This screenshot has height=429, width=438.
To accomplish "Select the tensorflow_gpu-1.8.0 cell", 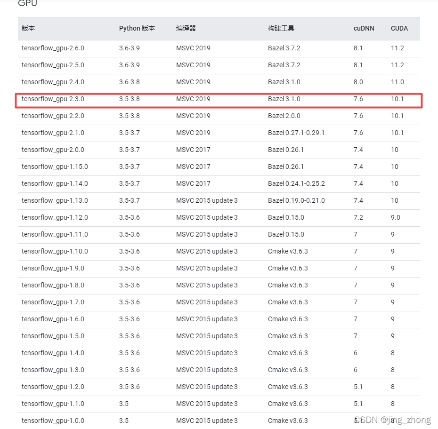I will coord(53,285).
